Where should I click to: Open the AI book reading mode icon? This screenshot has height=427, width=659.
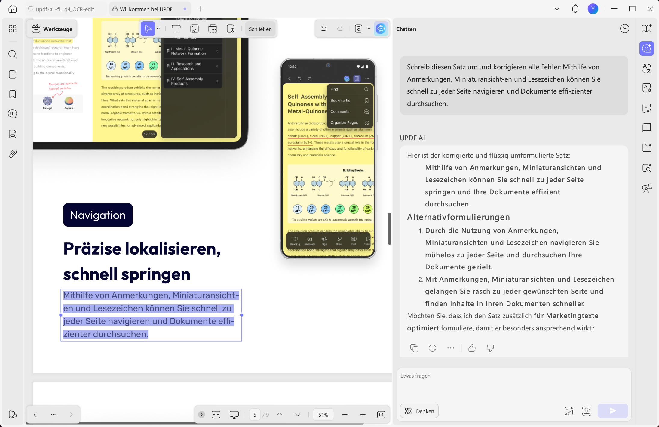click(646, 28)
